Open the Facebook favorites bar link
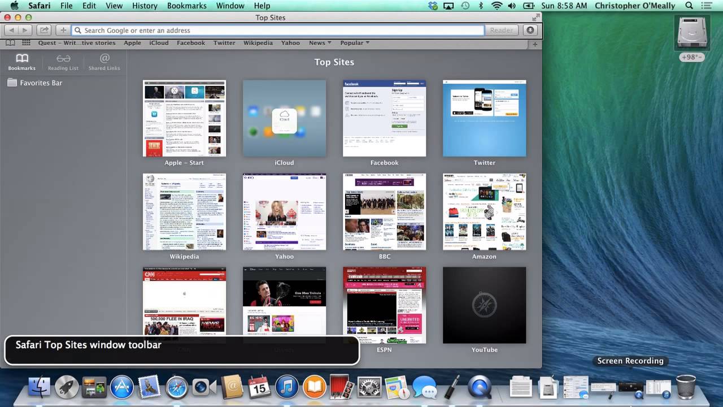Viewport: 723px width, 407px height. click(x=191, y=43)
